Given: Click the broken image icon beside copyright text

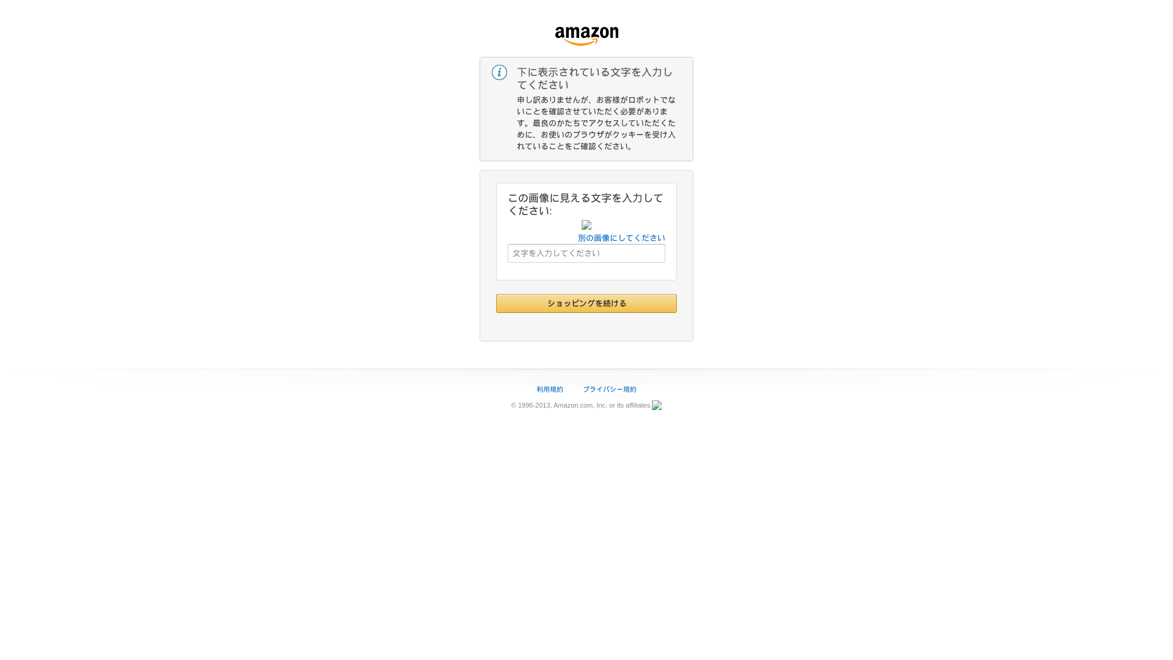Looking at the screenshot, I should (x=657, y=405).
